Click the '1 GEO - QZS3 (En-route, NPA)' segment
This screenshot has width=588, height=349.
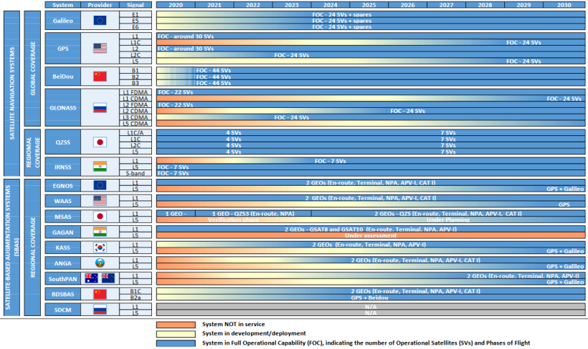253,214
